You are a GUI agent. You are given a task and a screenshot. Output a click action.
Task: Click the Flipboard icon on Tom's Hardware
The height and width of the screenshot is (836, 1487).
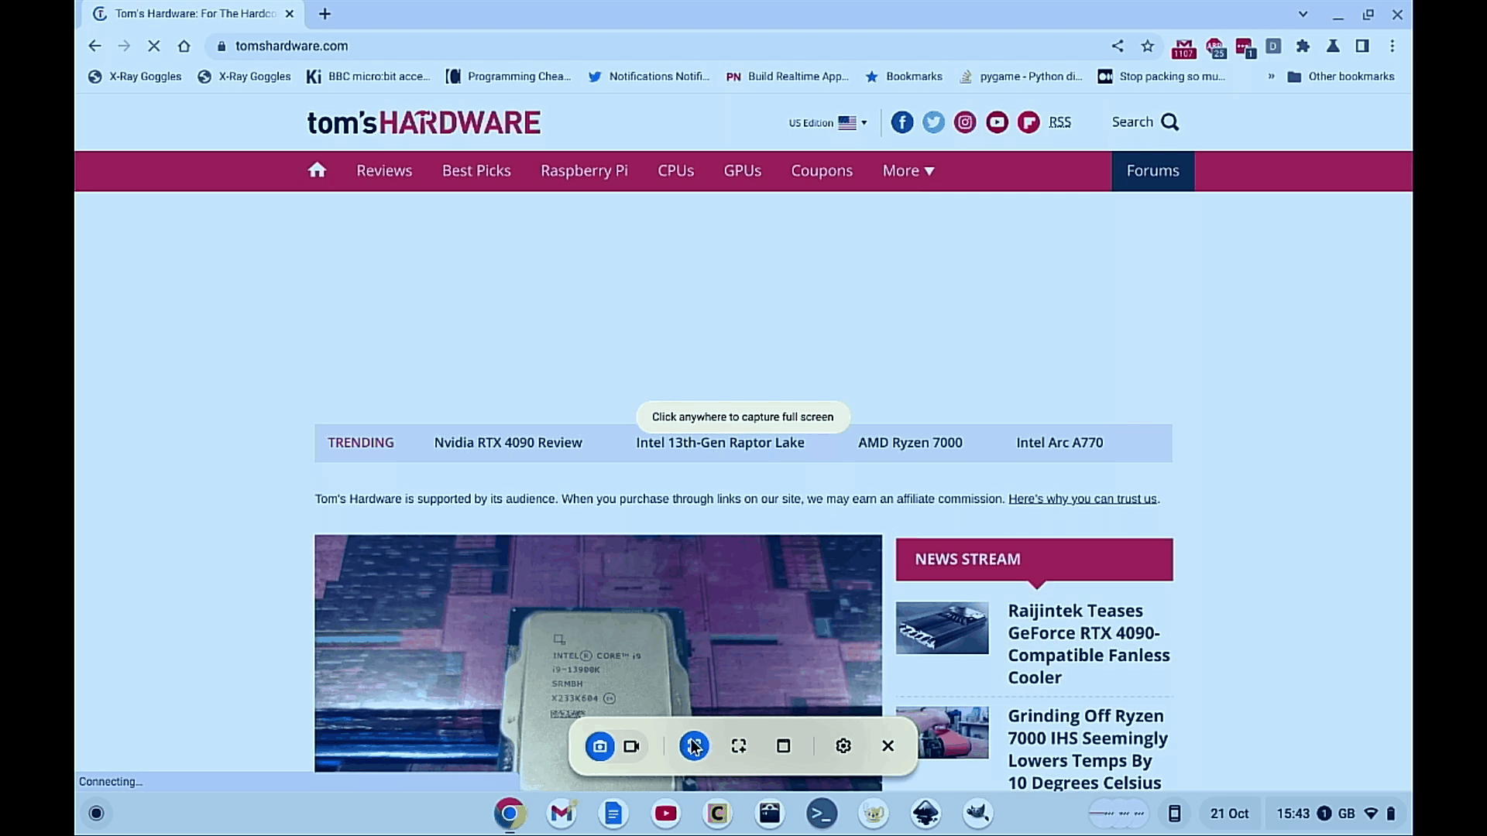[x=1029, y=122]
